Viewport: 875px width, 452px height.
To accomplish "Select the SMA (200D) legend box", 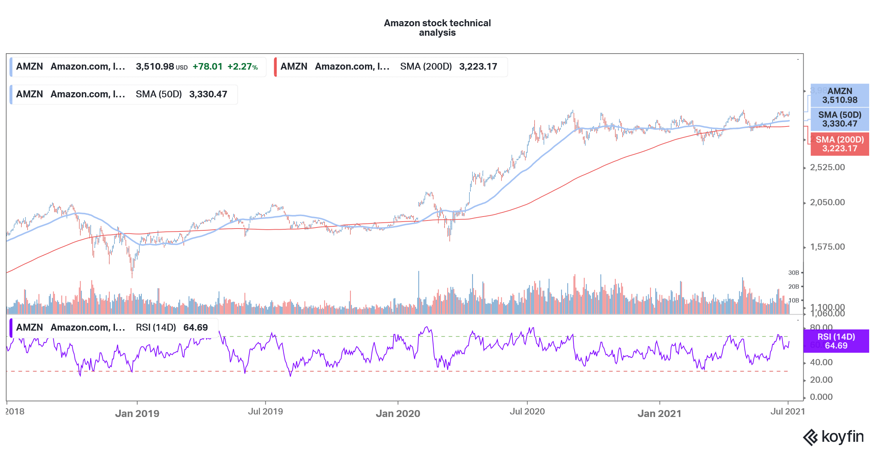I will point(390,67).
